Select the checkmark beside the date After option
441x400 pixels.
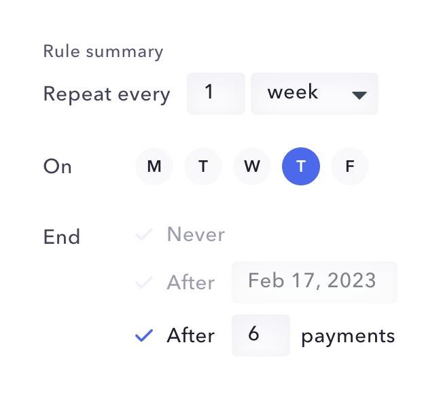click(x=143, y=282)
